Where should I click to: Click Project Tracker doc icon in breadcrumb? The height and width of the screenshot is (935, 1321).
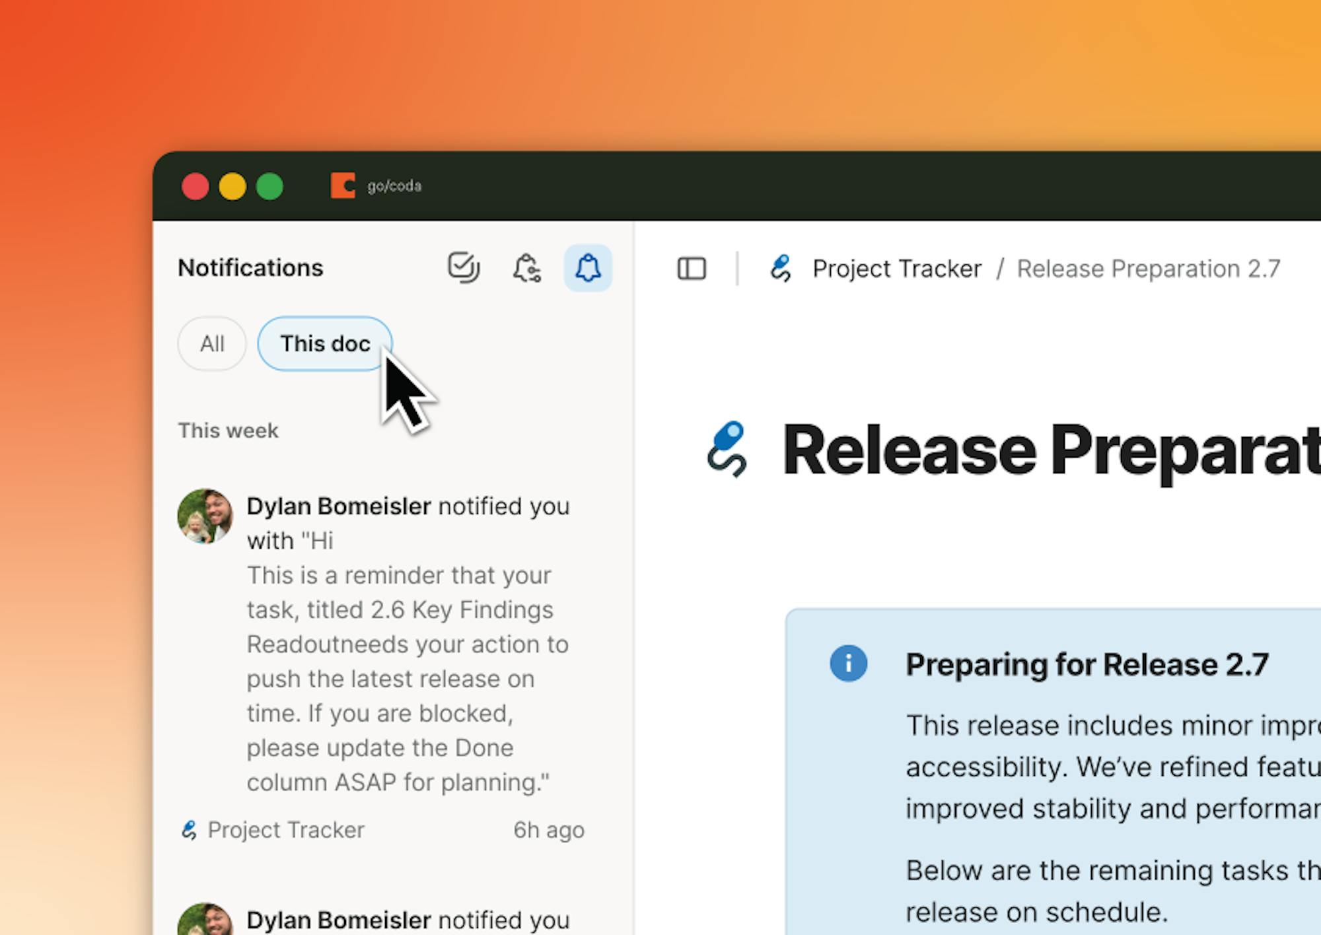(781, 269)
